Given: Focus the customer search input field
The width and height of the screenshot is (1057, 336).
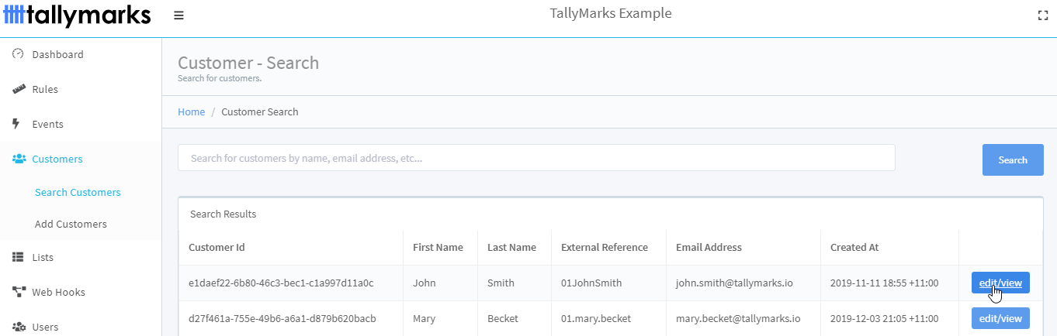Looking at the screenshot, I should click(536, 158).
